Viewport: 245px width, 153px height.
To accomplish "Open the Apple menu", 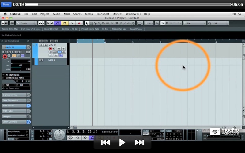I will 5,14.
